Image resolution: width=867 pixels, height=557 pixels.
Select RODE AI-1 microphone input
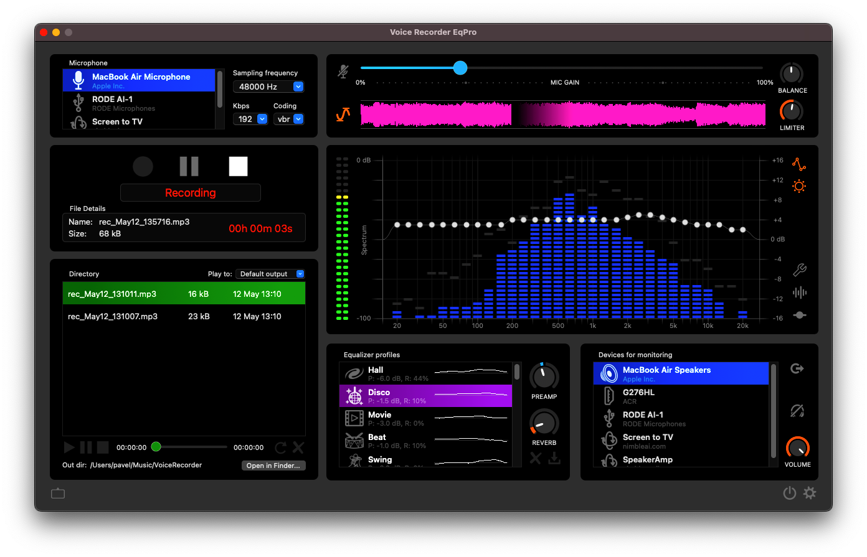(x=139, y=103)
